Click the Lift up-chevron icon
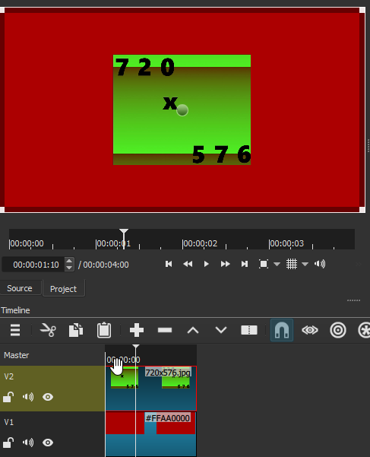 193,330
